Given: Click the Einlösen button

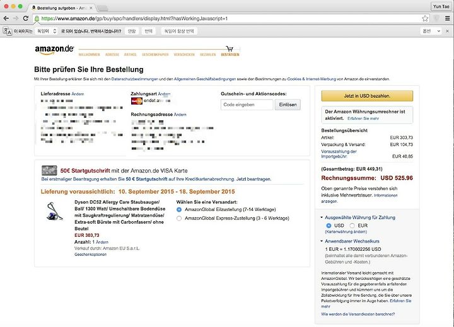Looking at the screenshot, I should tap(288, 105).
